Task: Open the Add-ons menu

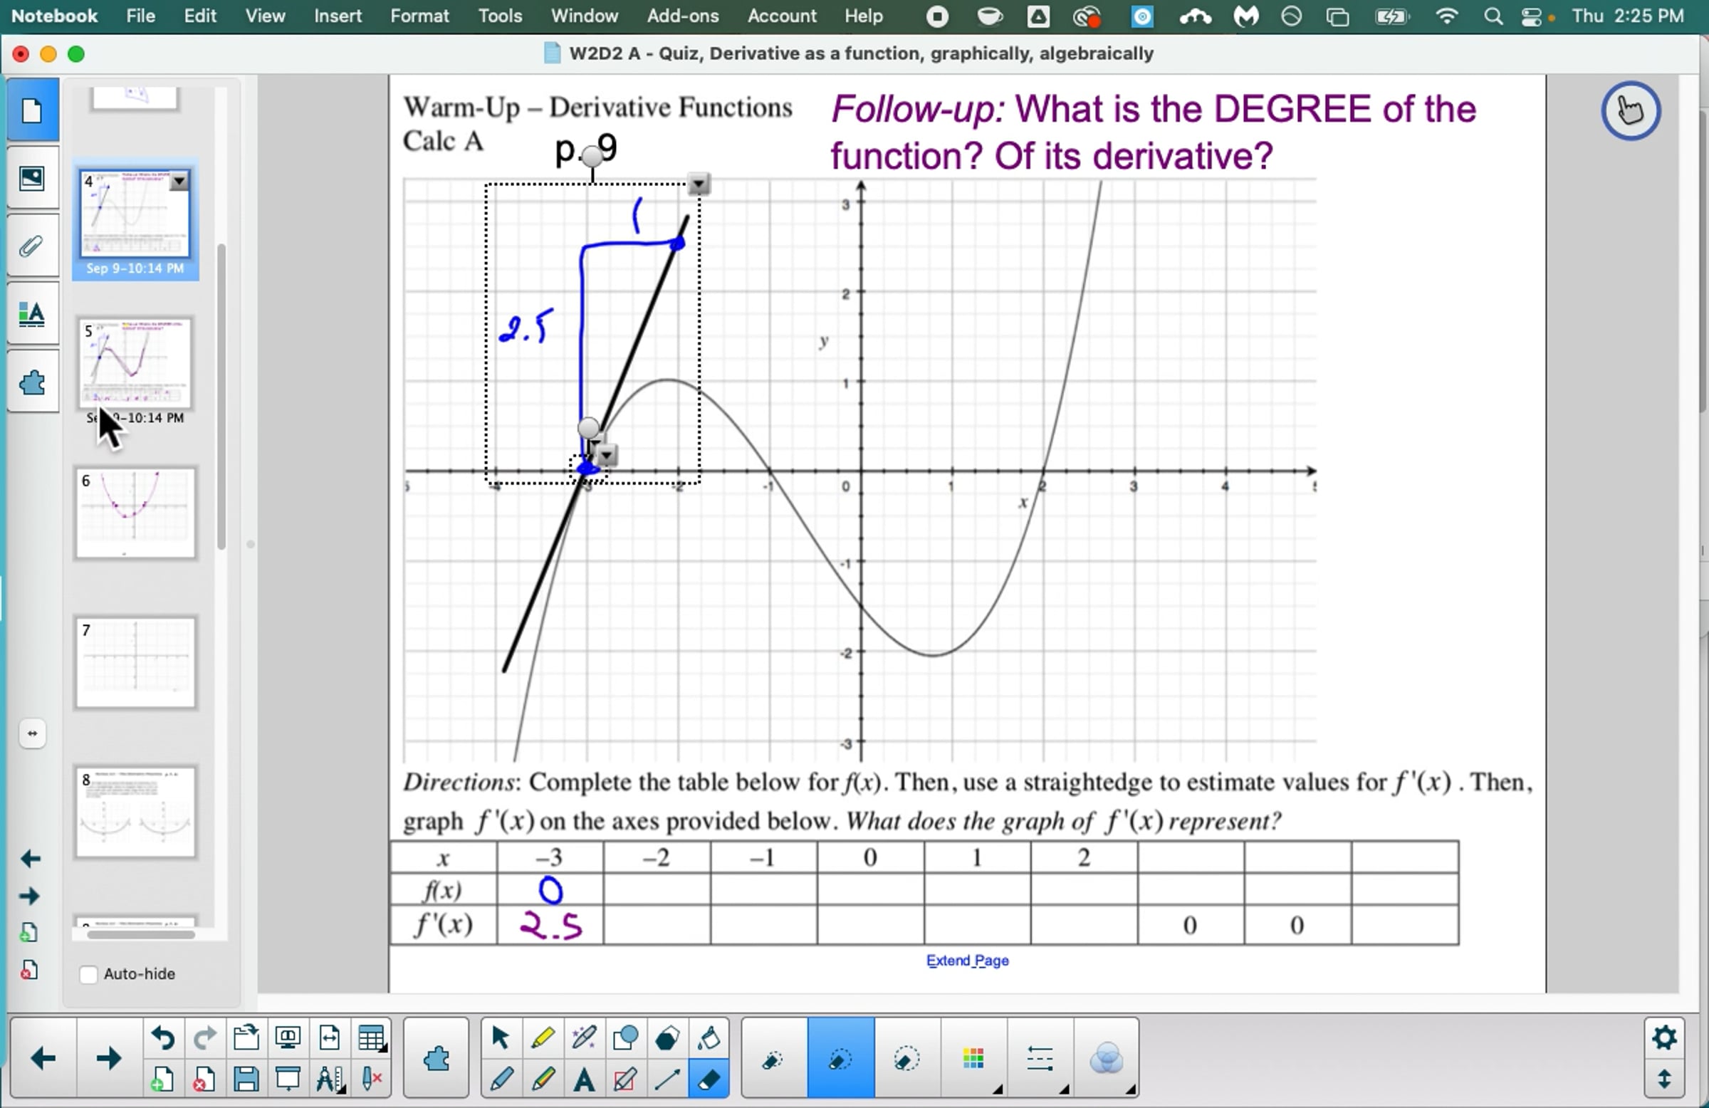Action: (x=682, y=16)
